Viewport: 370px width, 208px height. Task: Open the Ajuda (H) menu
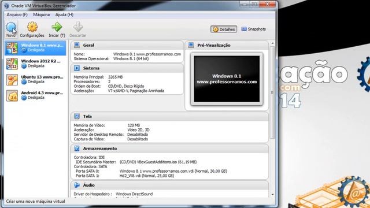(x=64, y=14)
